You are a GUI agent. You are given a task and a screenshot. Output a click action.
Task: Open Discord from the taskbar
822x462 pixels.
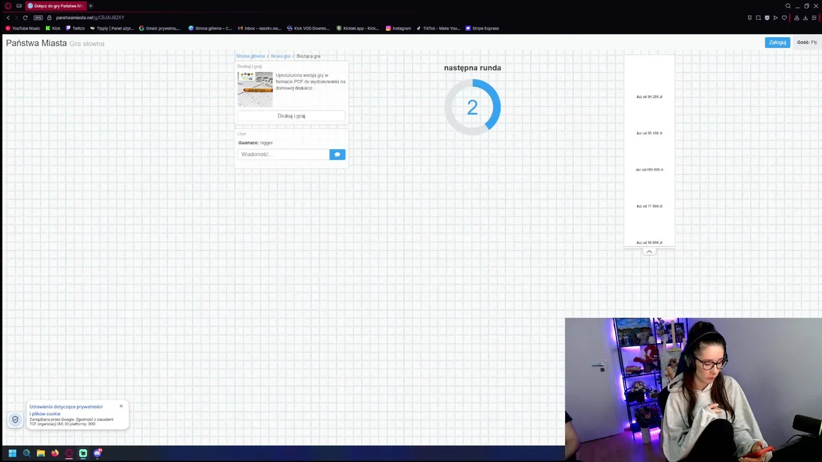98,453
